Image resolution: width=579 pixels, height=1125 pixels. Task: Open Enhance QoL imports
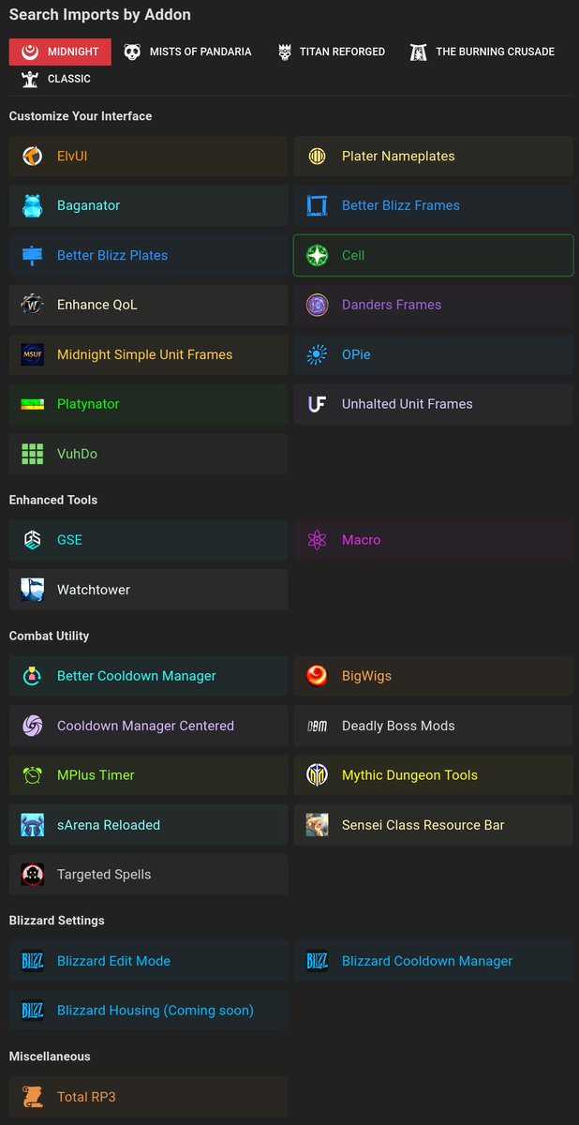point(149,306)
